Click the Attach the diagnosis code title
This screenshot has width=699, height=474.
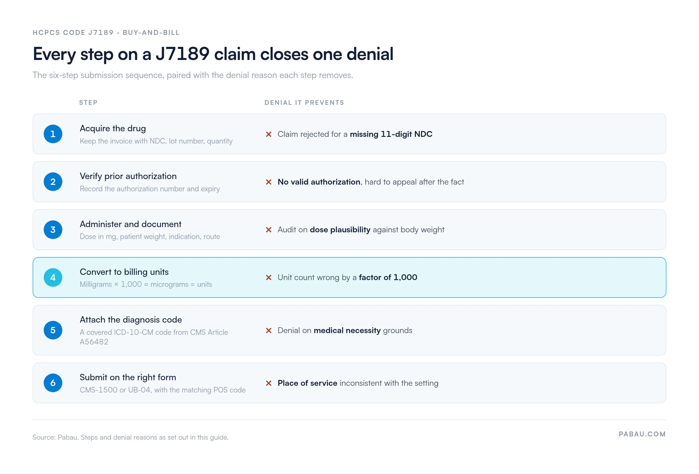tap(131, 320)
